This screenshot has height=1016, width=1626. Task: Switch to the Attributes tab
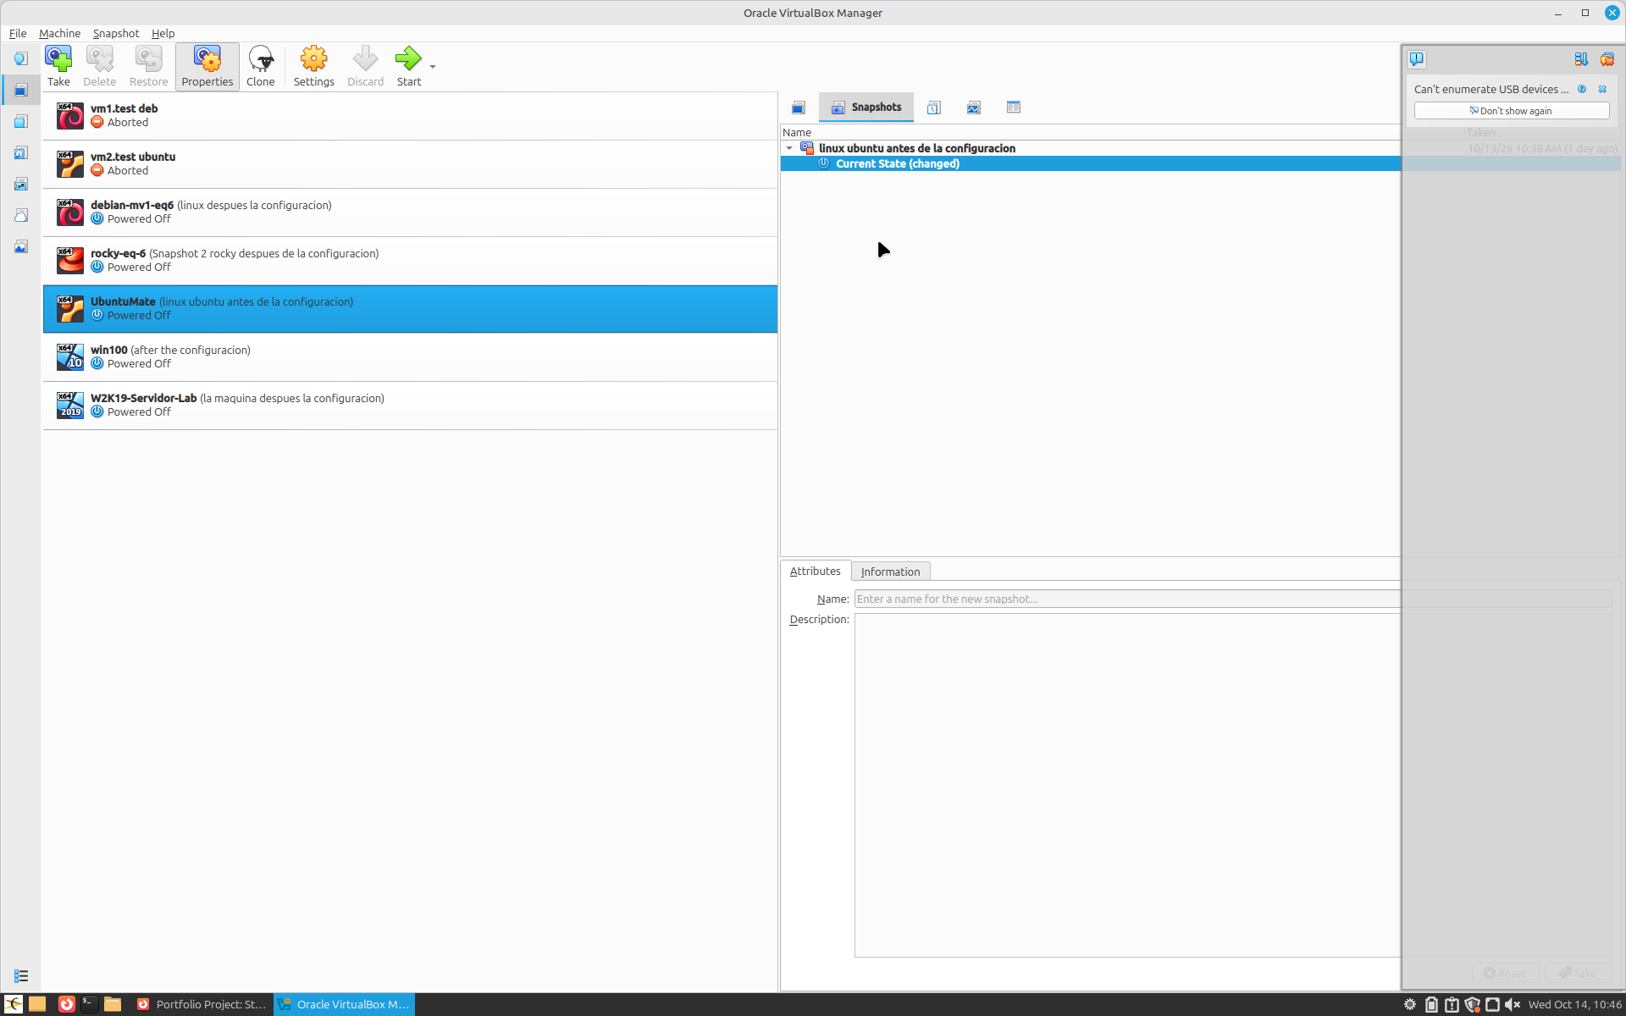click(x=815, y=571)
